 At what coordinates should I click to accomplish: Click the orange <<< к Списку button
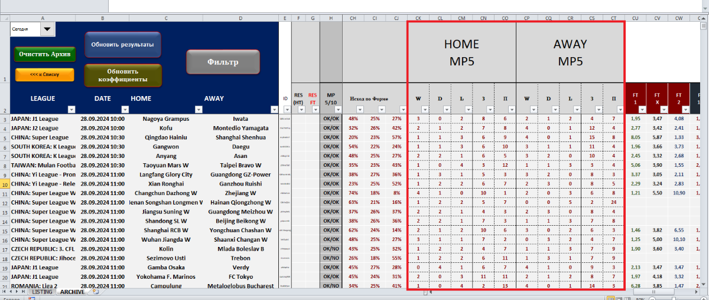click(45, 75)
